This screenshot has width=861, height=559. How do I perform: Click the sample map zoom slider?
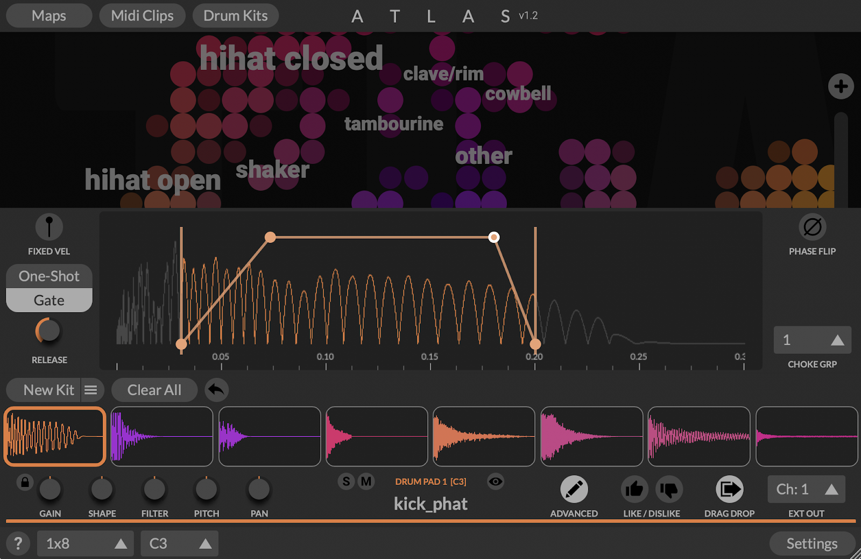tap(841, 159)
